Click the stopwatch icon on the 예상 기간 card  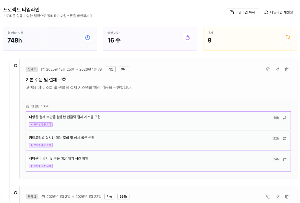click(187, 38)
